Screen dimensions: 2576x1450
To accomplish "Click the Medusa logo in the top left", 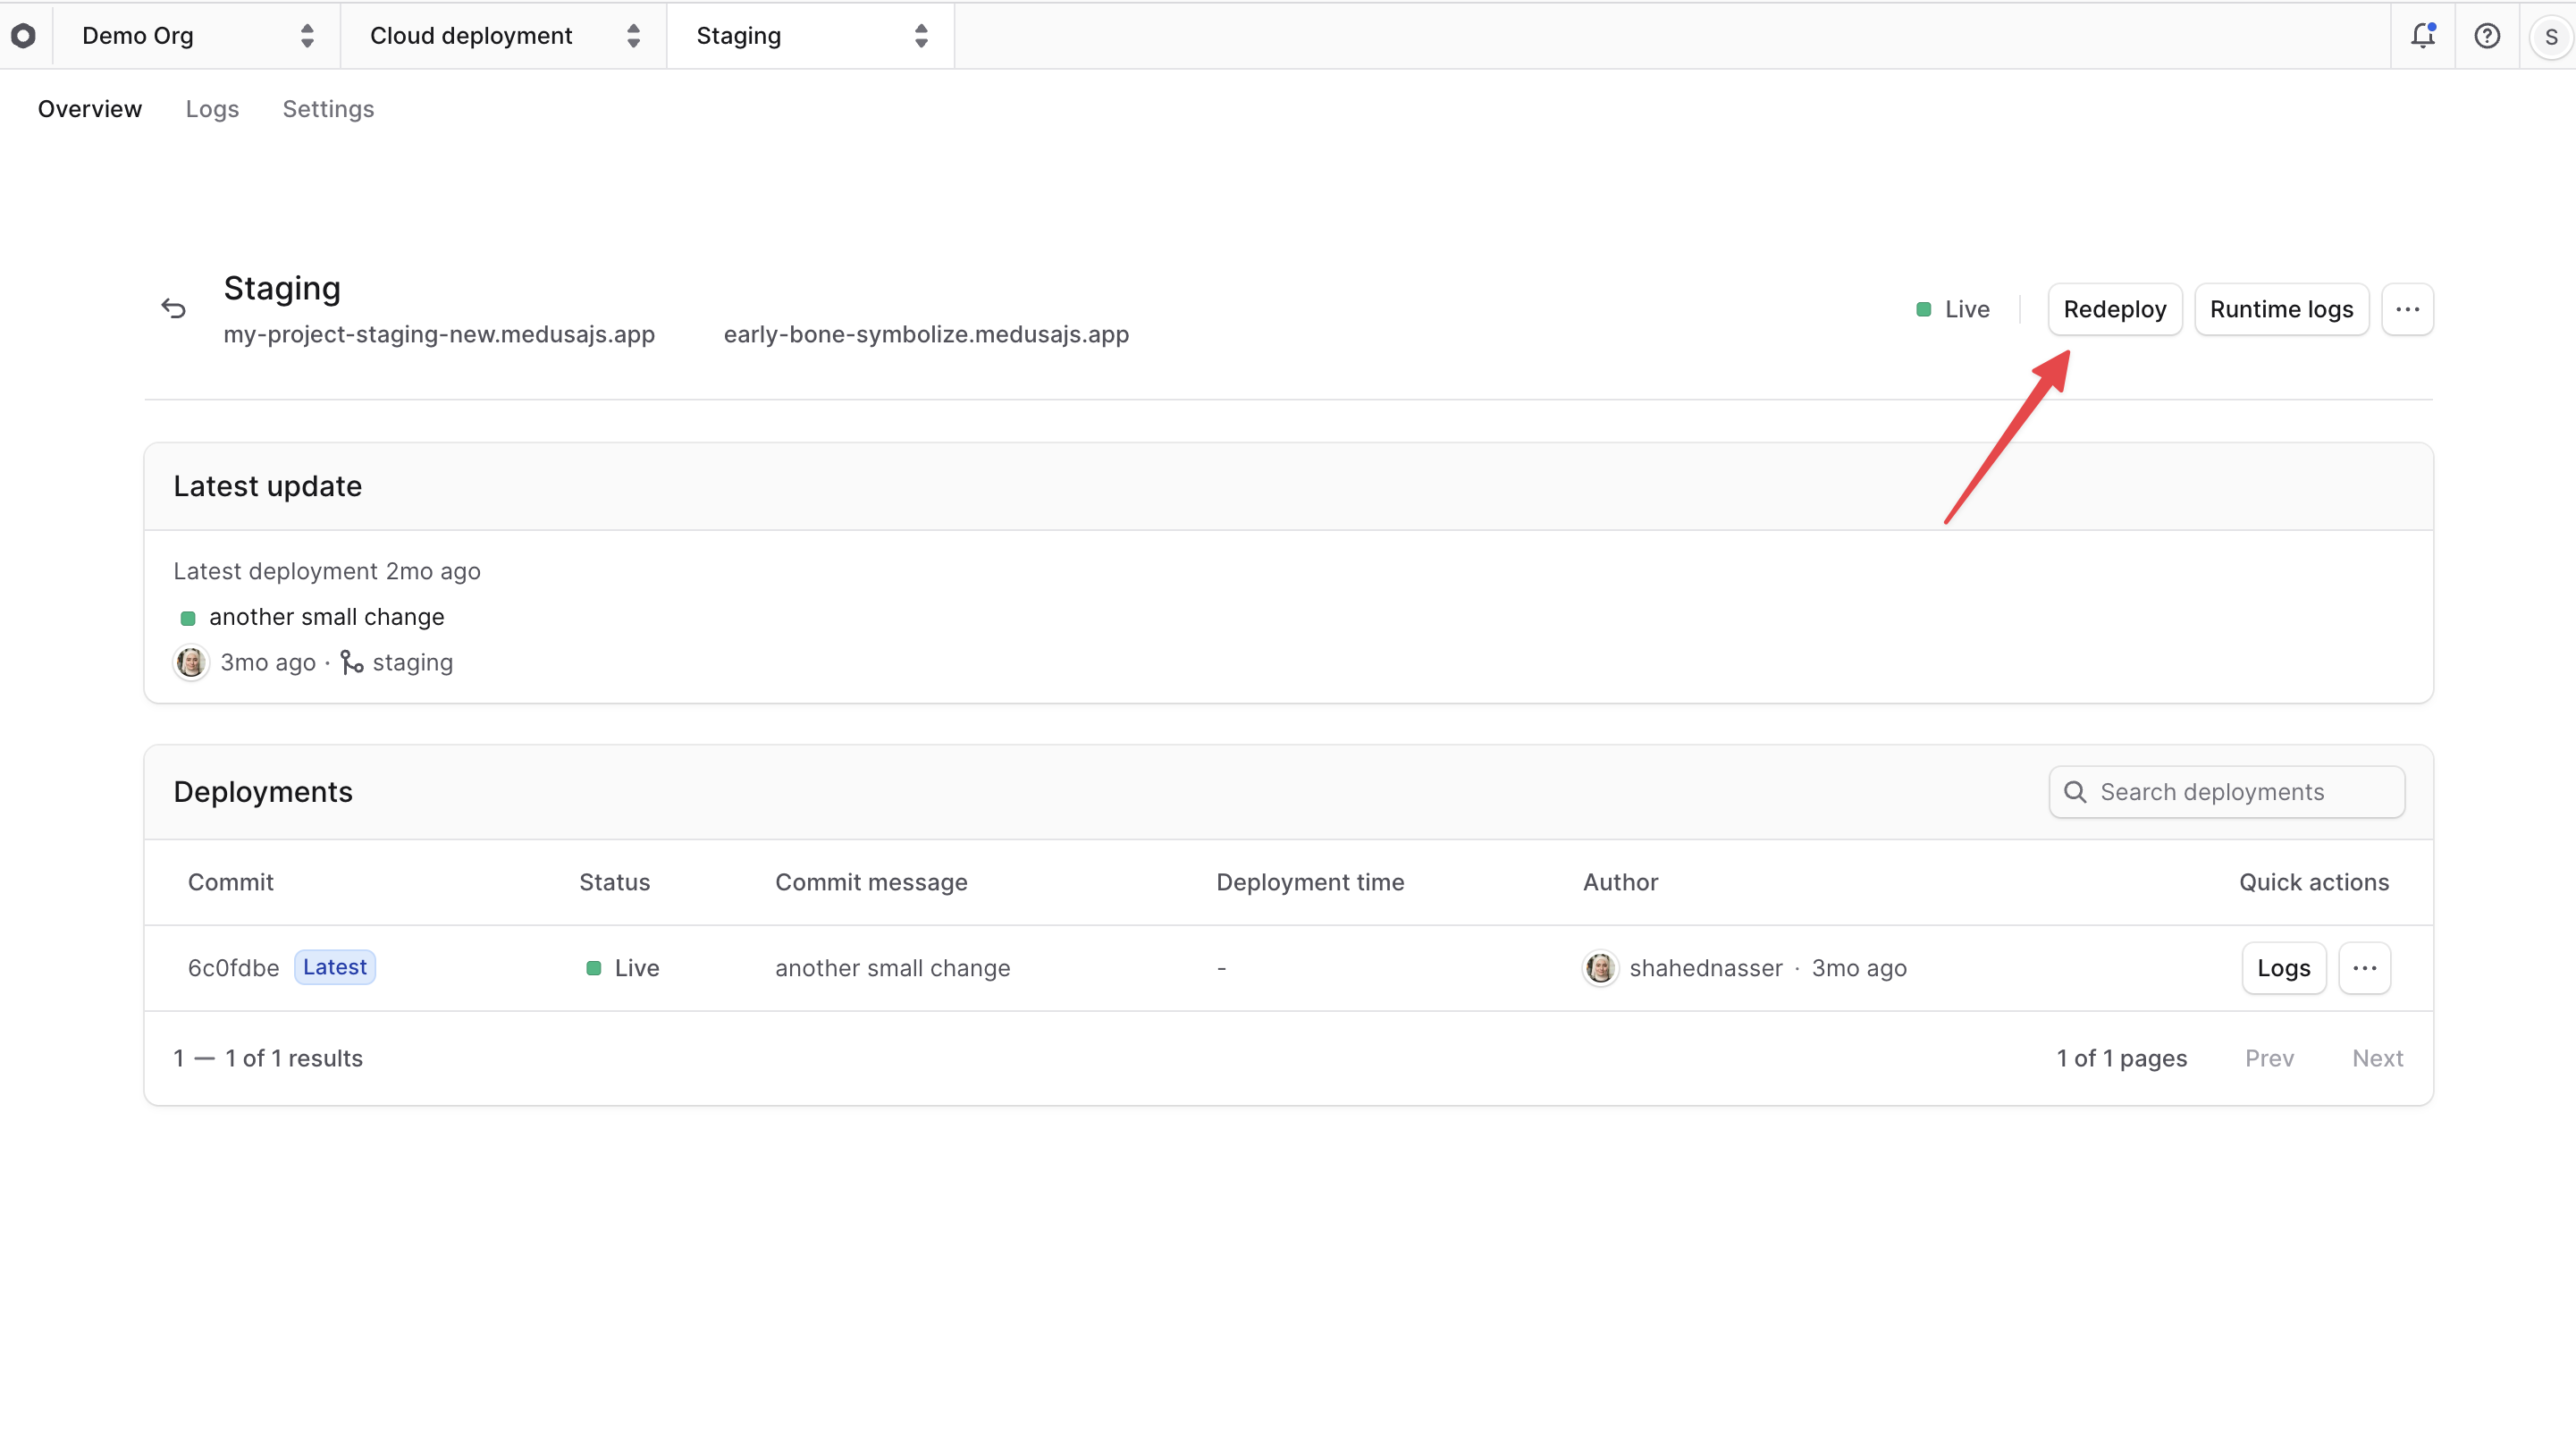I will tap(24, 36).
